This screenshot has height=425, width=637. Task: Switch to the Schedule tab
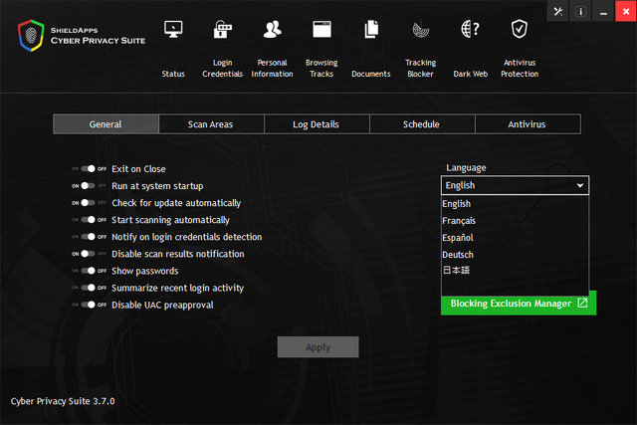coord(421,124)
